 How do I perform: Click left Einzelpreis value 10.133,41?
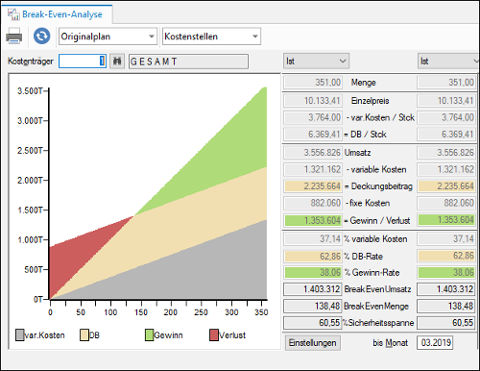click(313, 101)
